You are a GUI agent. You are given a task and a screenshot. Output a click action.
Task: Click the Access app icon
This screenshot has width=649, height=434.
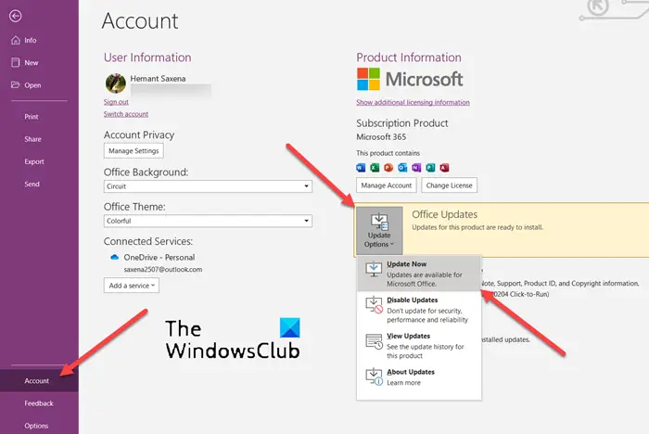coord(444,168)
